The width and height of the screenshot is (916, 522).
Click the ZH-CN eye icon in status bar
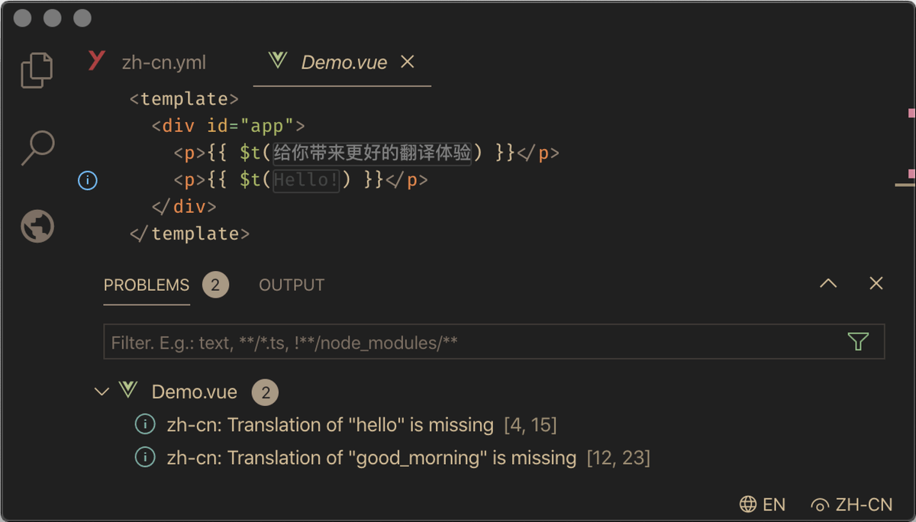point(820,504)
